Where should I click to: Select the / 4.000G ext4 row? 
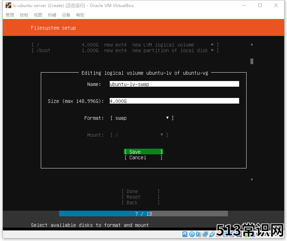pyautogui.click(x=125, y=44)
